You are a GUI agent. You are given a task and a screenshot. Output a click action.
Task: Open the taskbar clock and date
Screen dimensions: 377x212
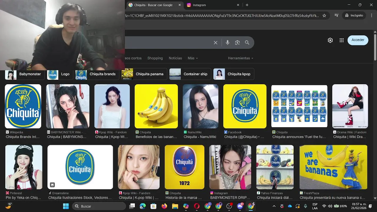pos(359,206)
